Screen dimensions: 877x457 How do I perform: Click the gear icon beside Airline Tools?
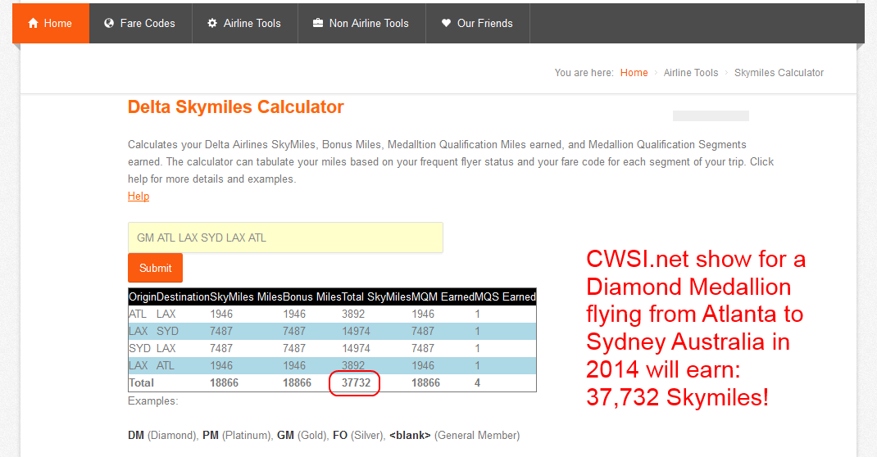point(212,23)
